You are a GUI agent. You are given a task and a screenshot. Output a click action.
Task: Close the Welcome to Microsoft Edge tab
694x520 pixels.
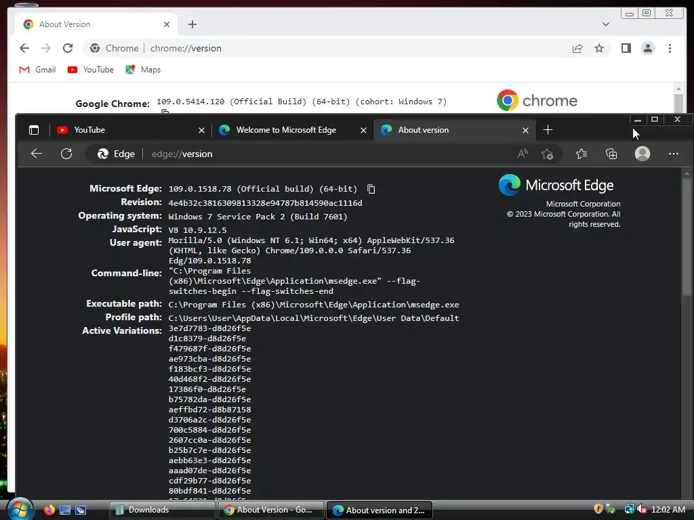click(363, 130)
